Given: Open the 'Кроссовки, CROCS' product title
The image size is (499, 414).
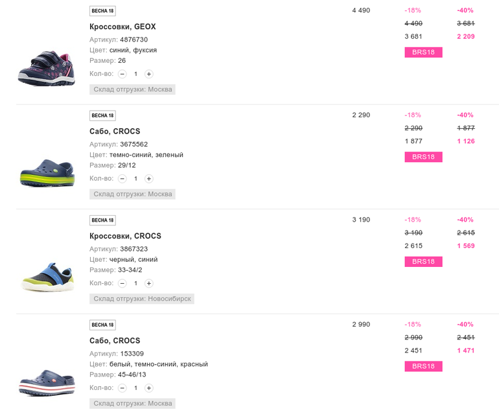Looking at the screenshot, I should click(125, 236).
